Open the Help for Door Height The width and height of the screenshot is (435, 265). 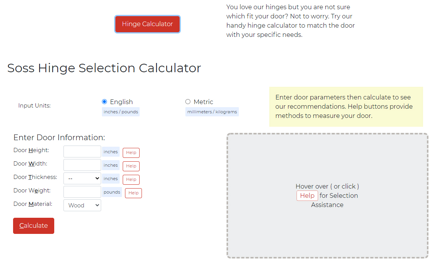point(131,152)
